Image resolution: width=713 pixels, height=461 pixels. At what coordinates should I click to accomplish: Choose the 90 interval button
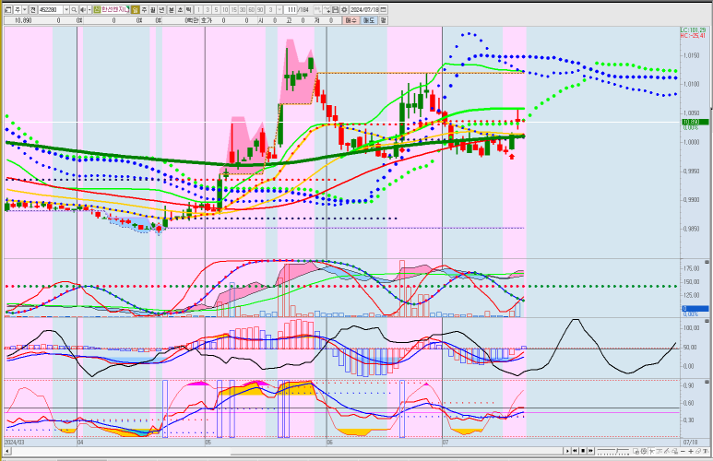click(x=260, y=9)
